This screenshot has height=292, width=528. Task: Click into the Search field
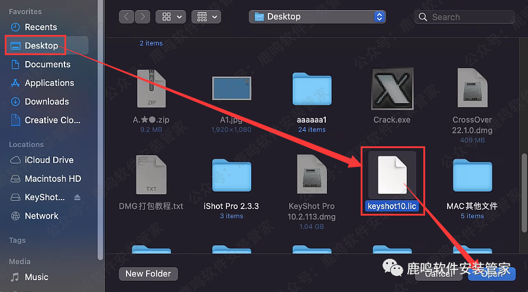[467, 17]
